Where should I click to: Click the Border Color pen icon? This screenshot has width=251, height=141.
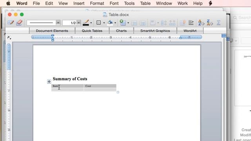pyautogui.click(x=86, y=23)
